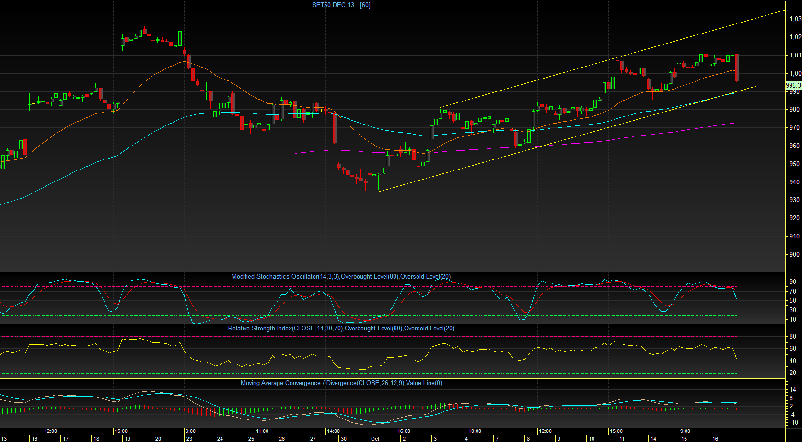Click the 10:00 time label on time axis
Screen dimensions: 802x442
point(475,431)
